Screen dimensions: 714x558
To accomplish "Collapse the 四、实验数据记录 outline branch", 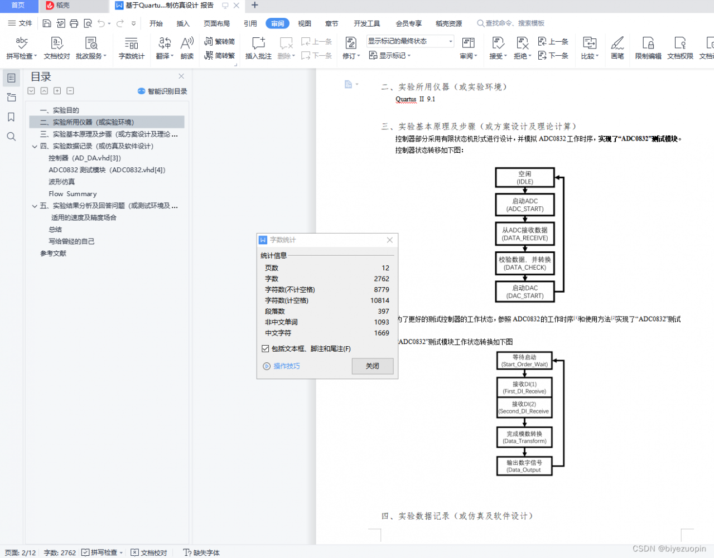I will click(35, 147).
